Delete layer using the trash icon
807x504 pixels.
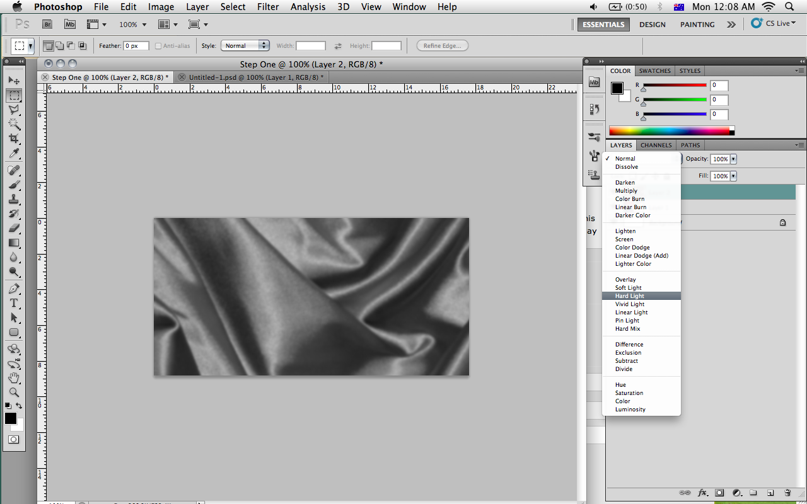pyautogui.click(x=787, y=493)
